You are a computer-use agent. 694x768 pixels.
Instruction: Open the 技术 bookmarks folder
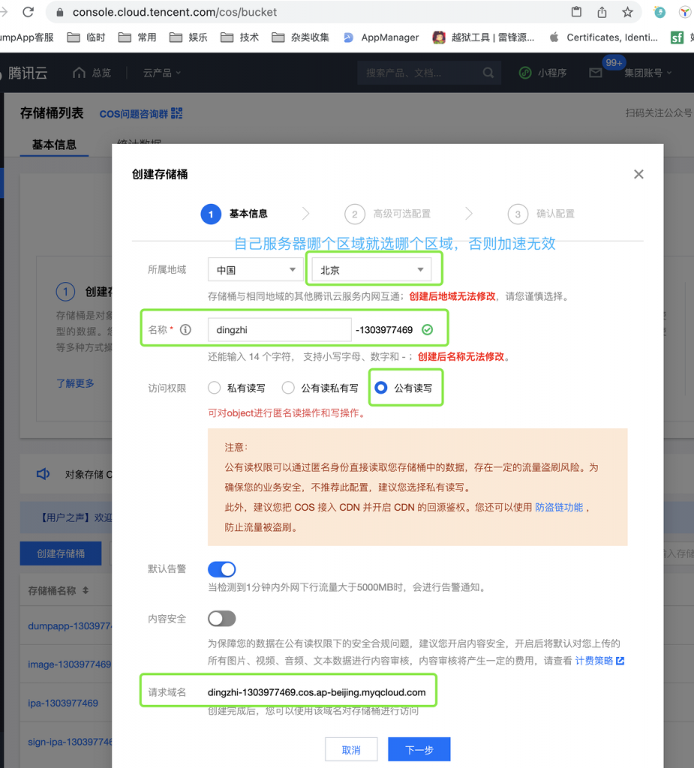coord(239,37)
